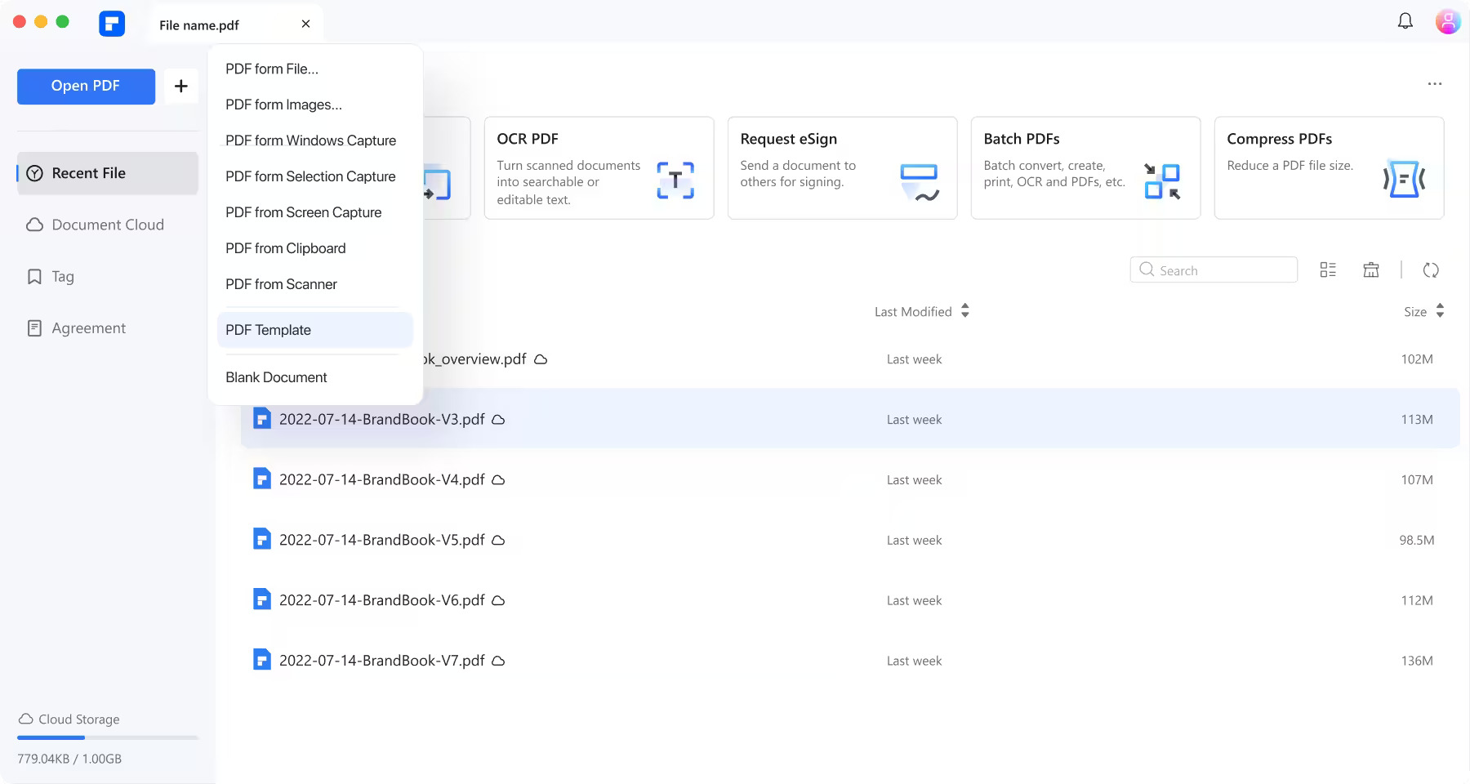This screenshot has height=784, width=1470.
Task: Click the Recent File clock icon
Action: pyautogui.click(x=34, y=173)
